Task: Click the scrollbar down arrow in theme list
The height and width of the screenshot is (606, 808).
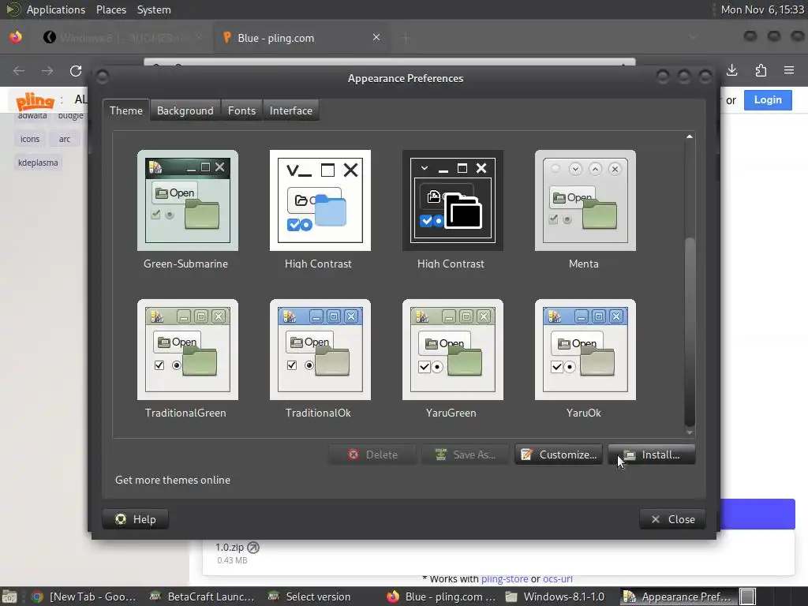Action: (690, 433)
